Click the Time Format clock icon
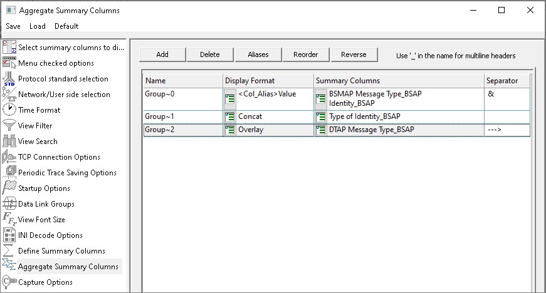This screenshot has height=293, width=546. tap(9, 110)
